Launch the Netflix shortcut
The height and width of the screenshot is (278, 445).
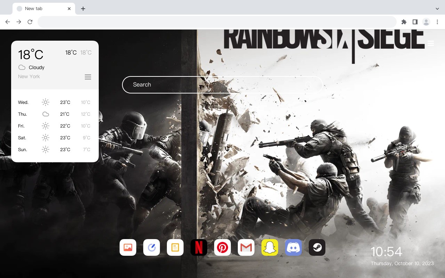point(199,247)
